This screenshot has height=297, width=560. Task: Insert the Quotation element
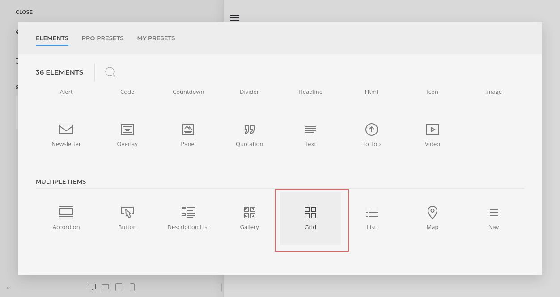pos(250,136)
